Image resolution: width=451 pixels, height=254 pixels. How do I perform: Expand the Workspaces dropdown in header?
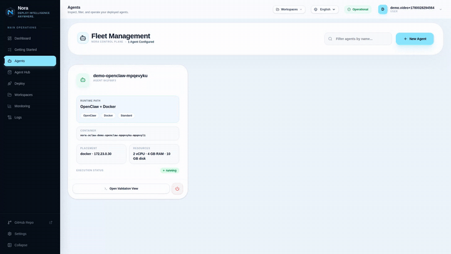289,9
